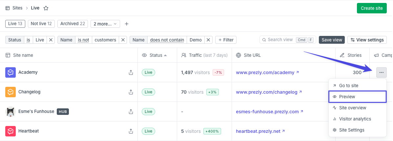
Task: Remove the Name is not customers filter
Action: 123,40
